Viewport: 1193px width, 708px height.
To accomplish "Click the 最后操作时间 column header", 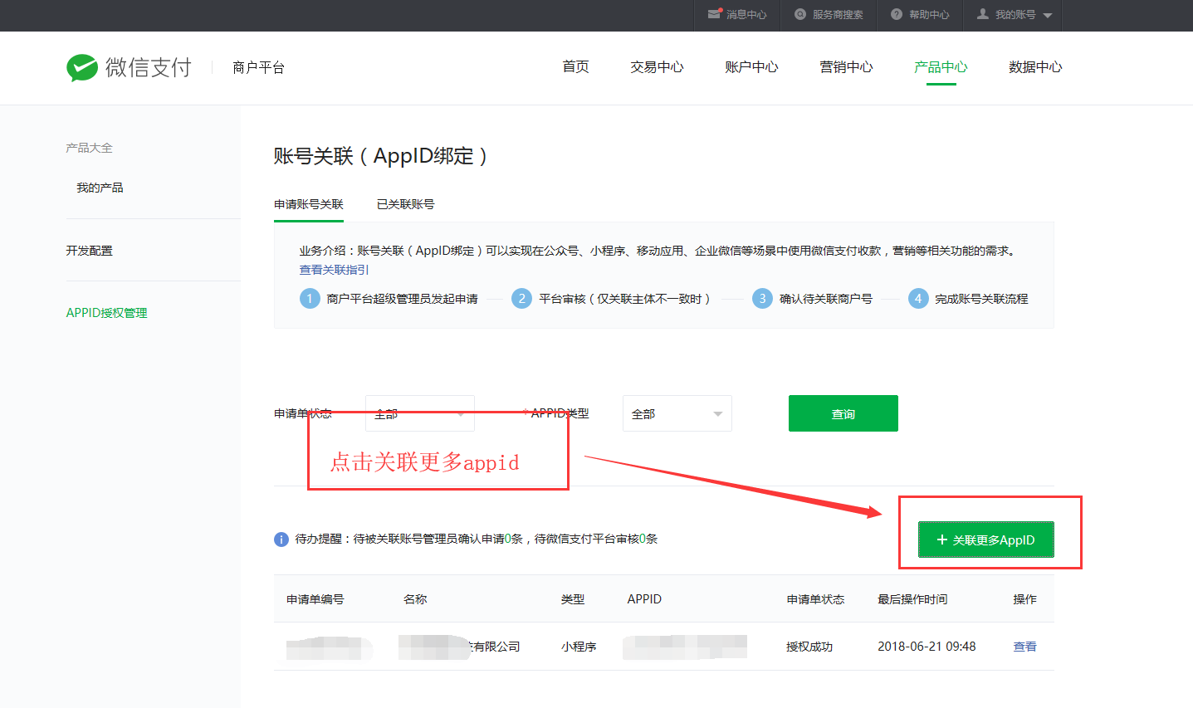I will click(912, 599).
